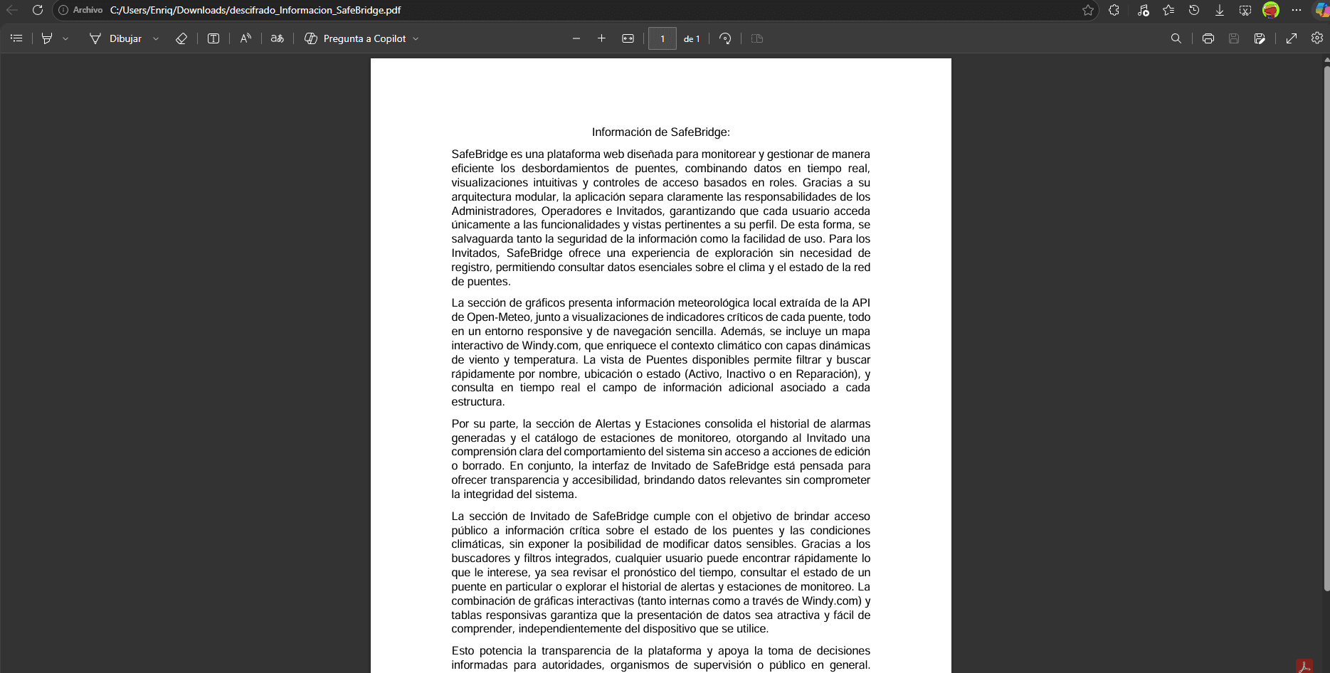This screenshot has width=1330, height=673.
Task: Click Pregunta a Copilot button
Action: (x=356, y=38)
